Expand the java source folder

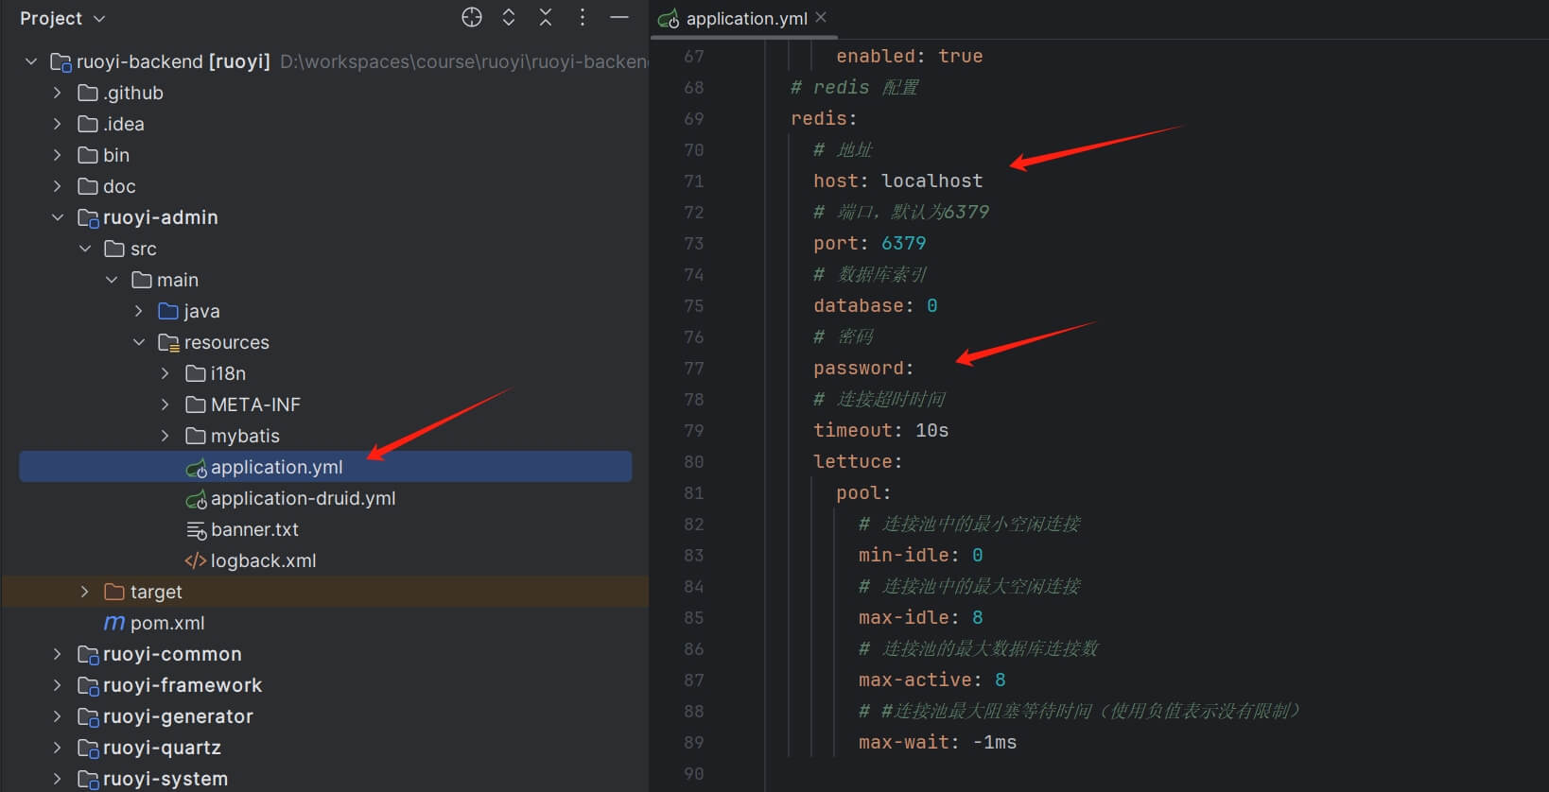(x=139, y=311)
